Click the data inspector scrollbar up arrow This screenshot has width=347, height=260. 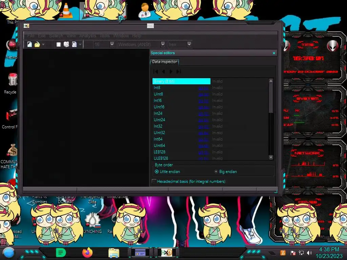(271, 81)
